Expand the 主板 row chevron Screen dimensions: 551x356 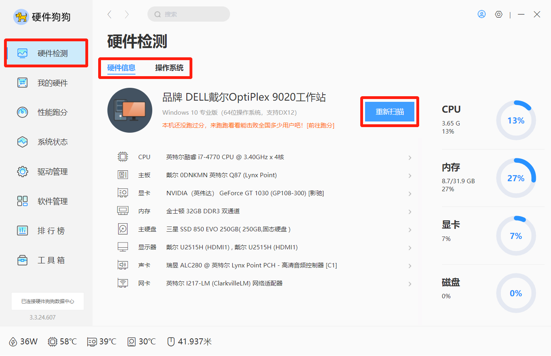coord(410,176)
